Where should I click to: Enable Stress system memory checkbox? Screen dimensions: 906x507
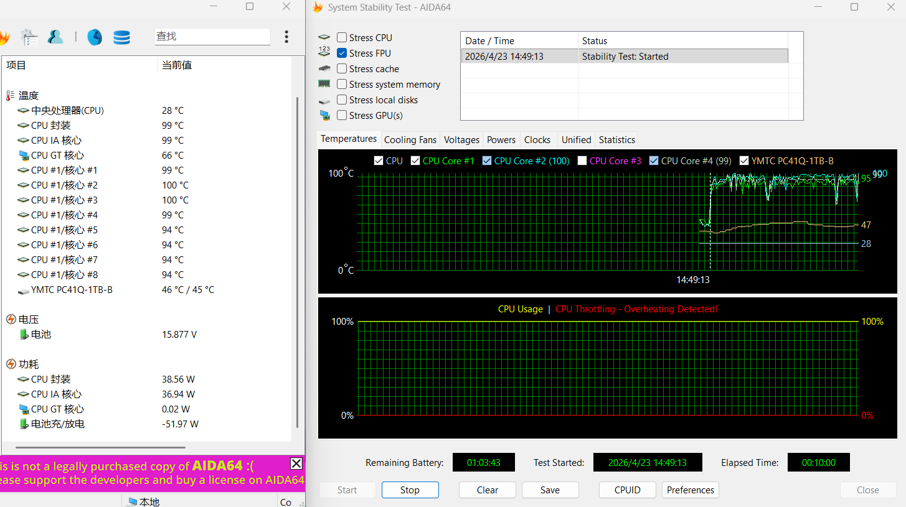point(342,85)
